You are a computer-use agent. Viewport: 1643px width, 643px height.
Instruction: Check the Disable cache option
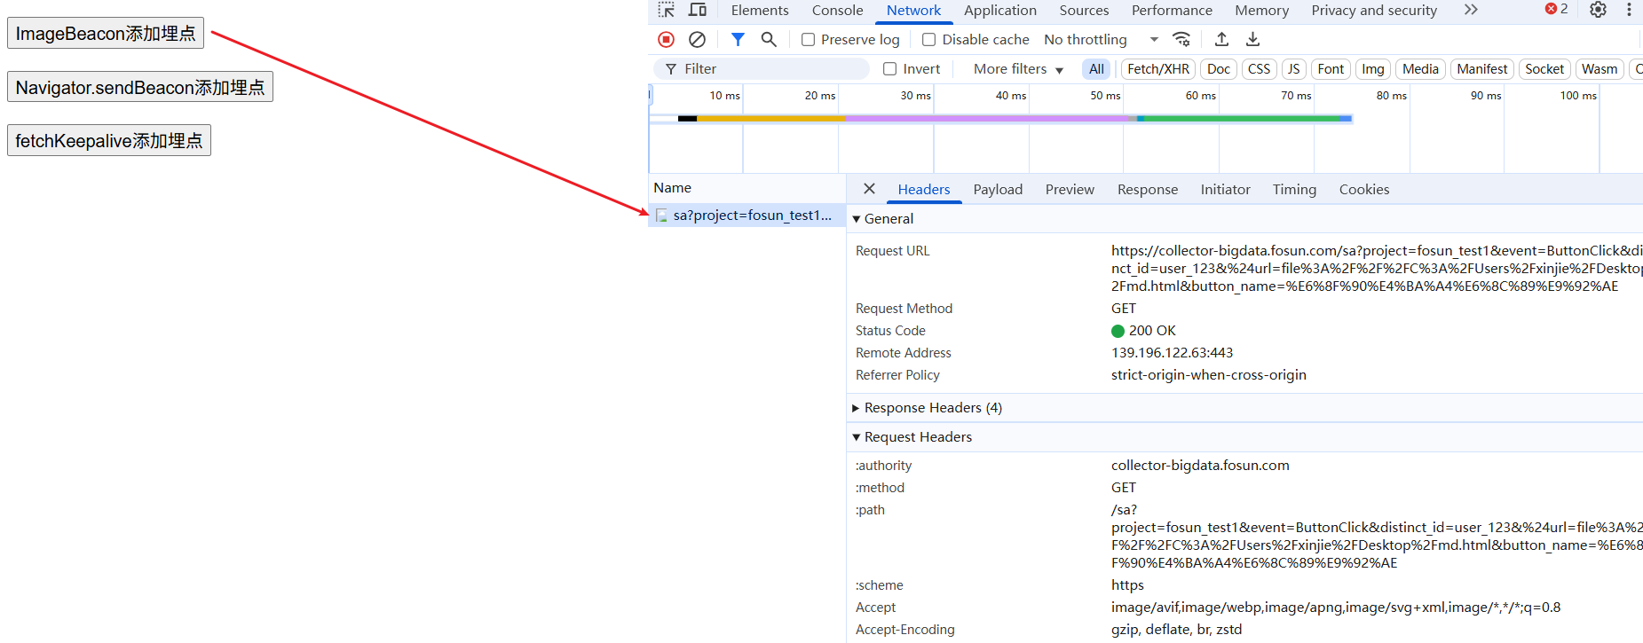929,40
